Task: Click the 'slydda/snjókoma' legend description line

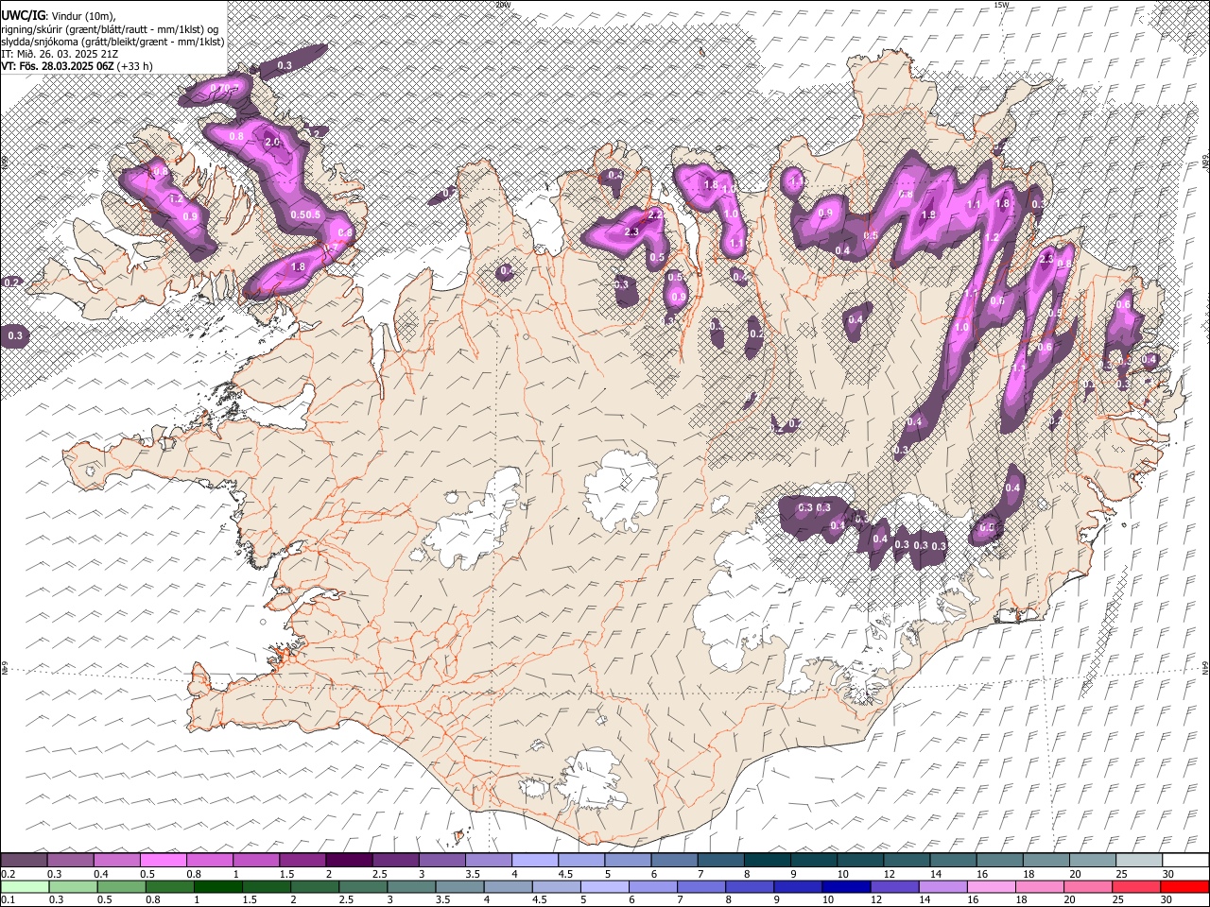Action: 112,42
